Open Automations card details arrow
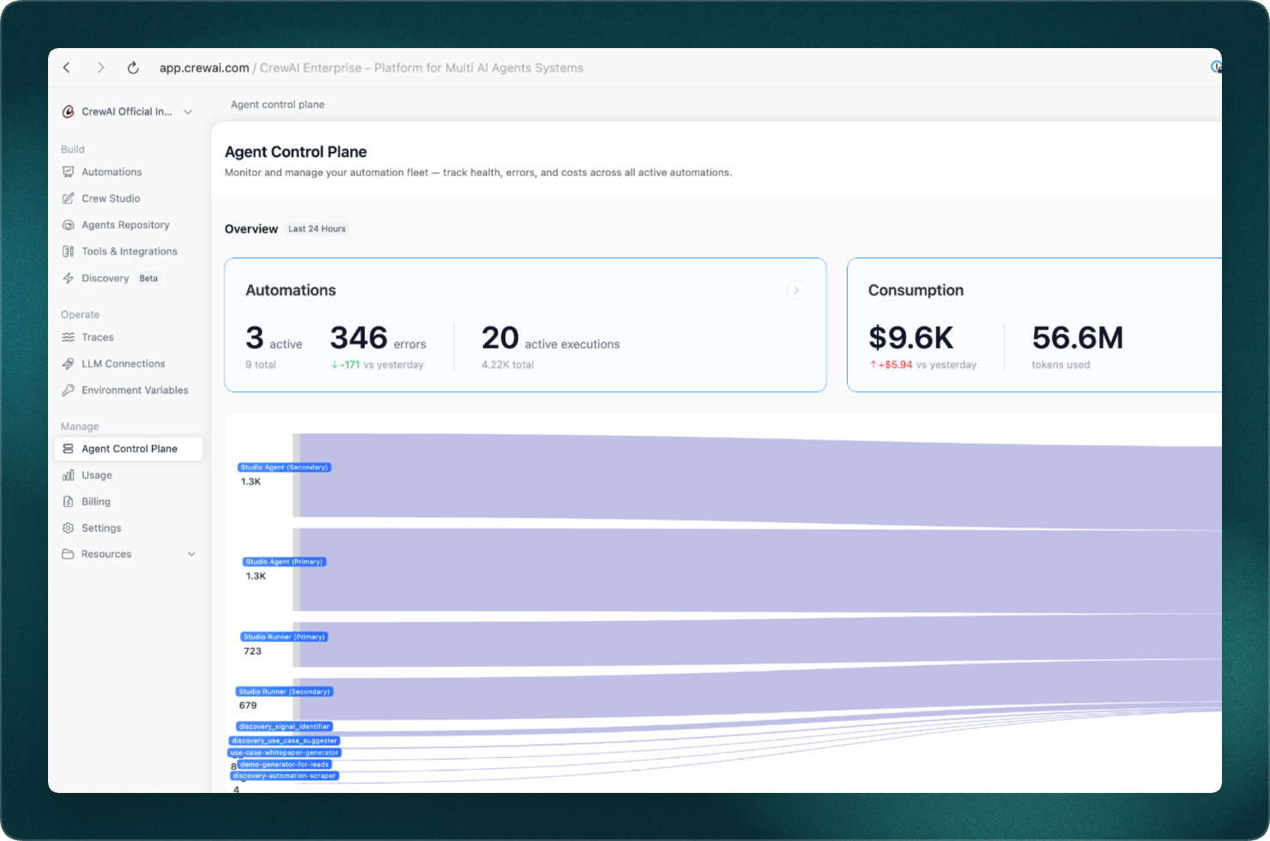 click(x=796, y=290)
